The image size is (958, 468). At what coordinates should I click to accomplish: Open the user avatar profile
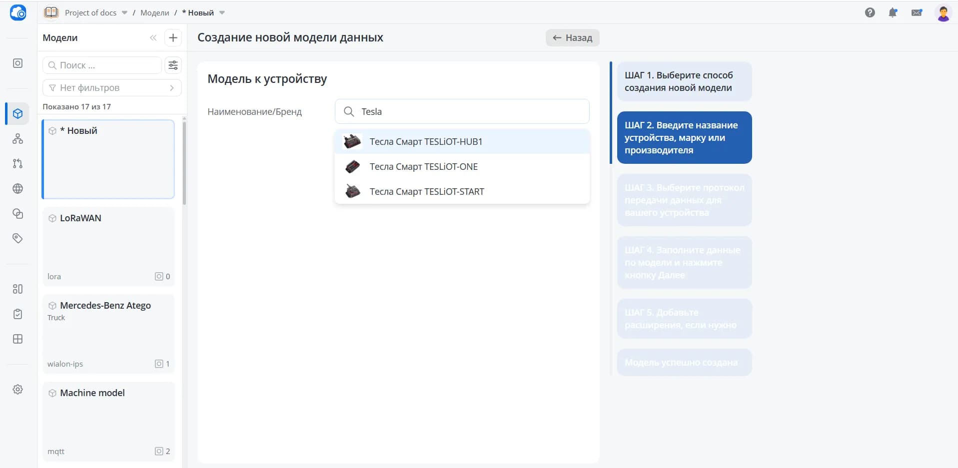(943, 12)
